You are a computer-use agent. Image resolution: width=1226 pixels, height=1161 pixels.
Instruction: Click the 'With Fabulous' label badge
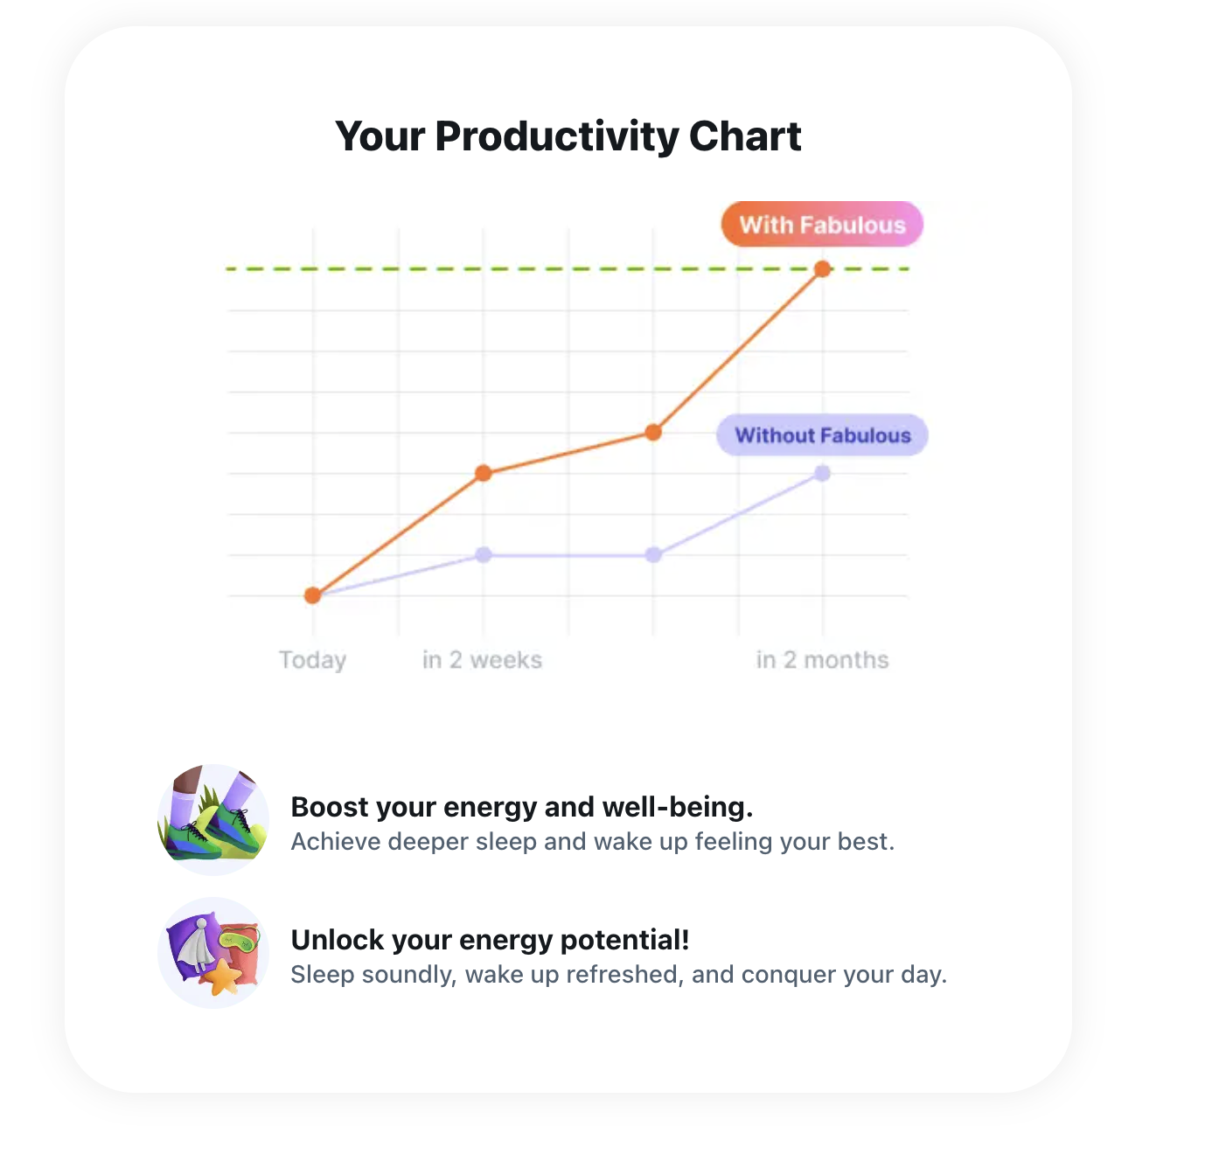pos(822,225)
